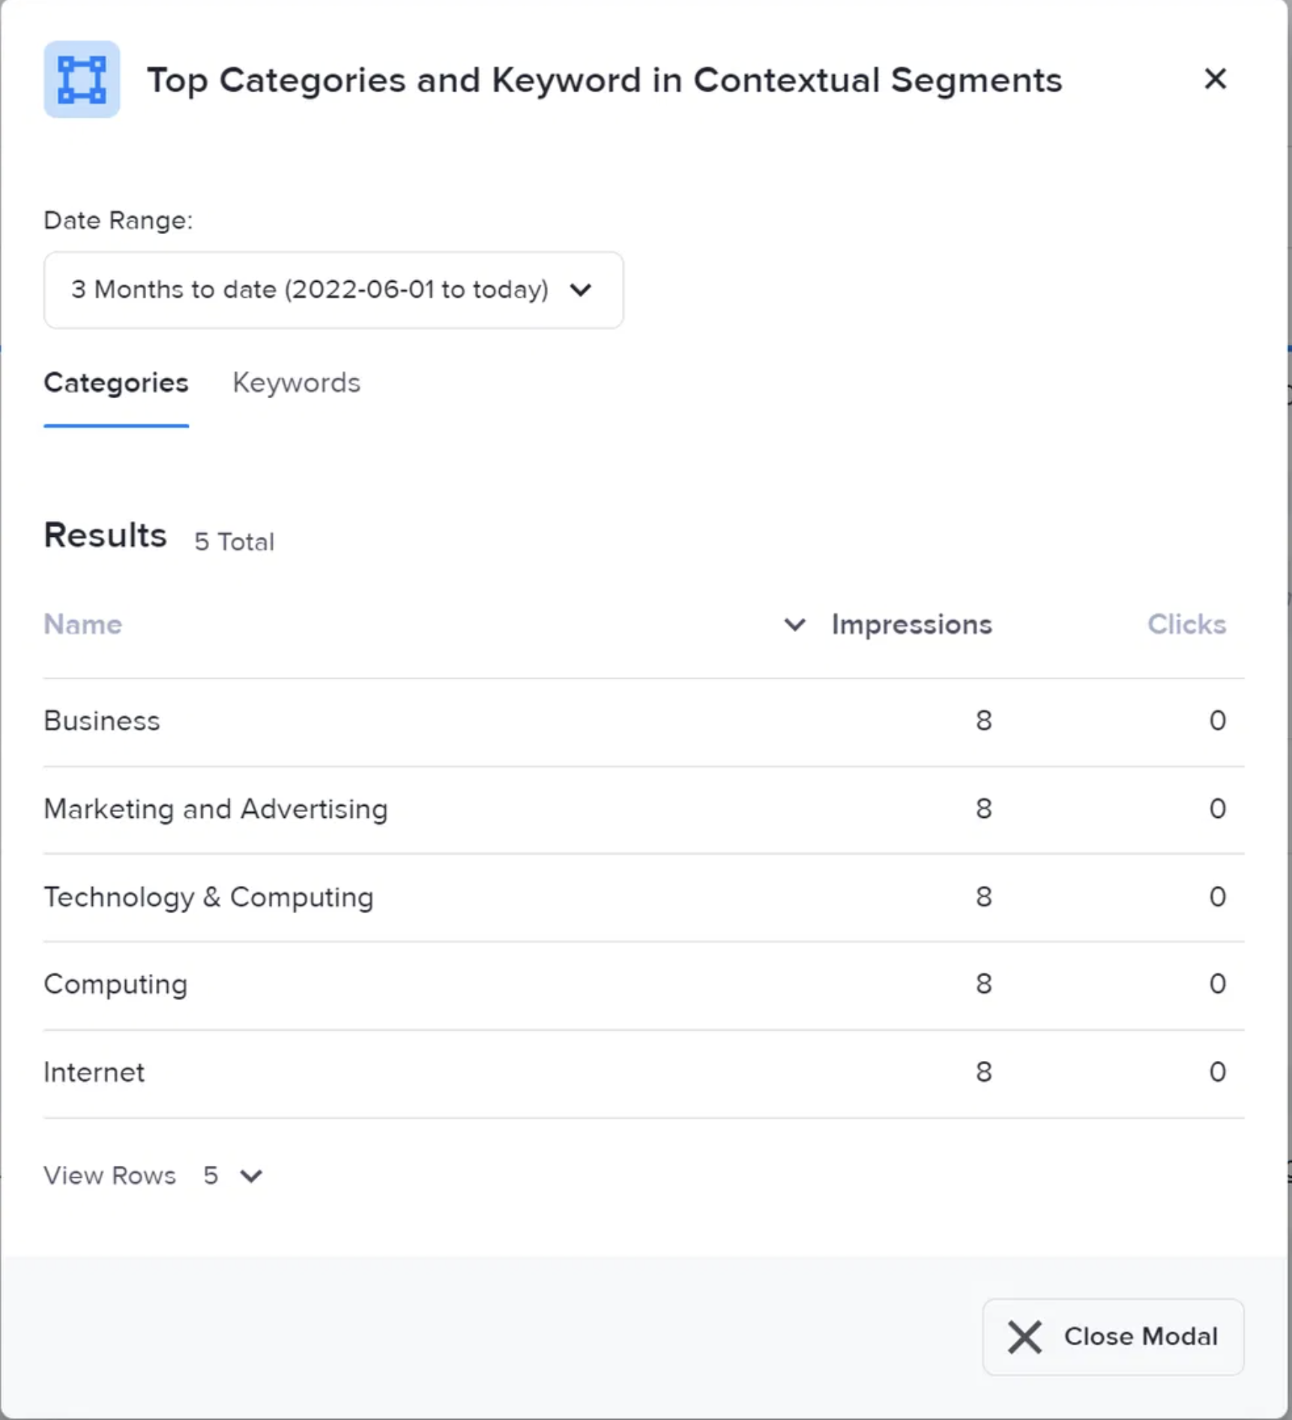Select the Business row in results
The image size is (1292, 1420).
coord(102,720)
